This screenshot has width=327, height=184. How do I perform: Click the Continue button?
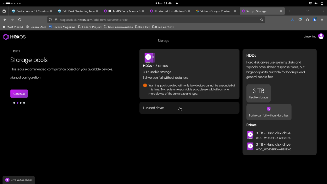(19, 94)
